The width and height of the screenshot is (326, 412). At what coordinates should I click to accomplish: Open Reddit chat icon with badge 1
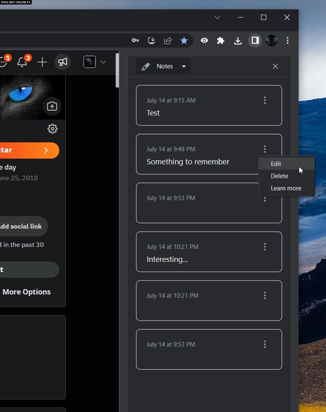click(x=4, y=61)
